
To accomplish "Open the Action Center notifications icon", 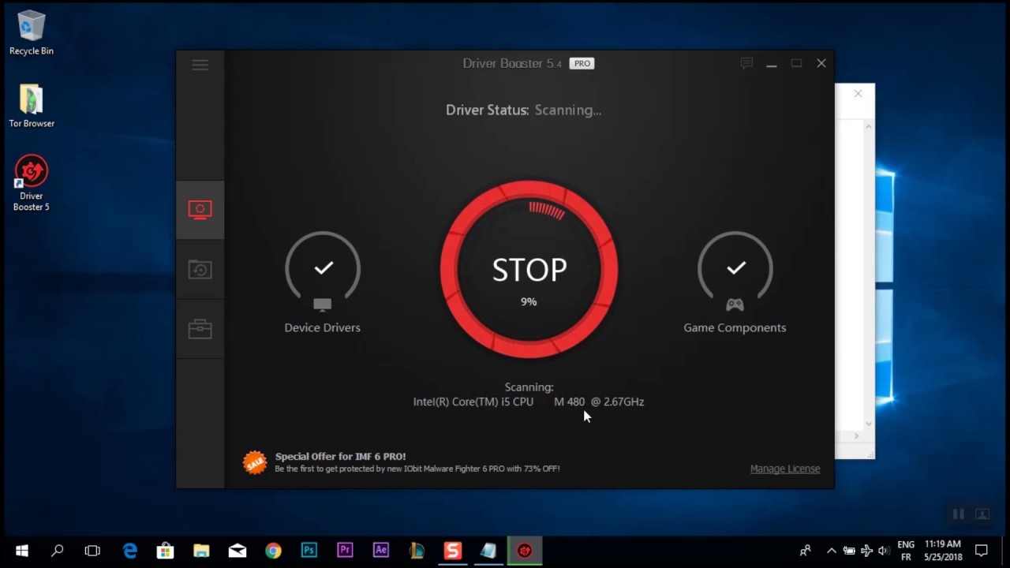I will coord(982,551).
